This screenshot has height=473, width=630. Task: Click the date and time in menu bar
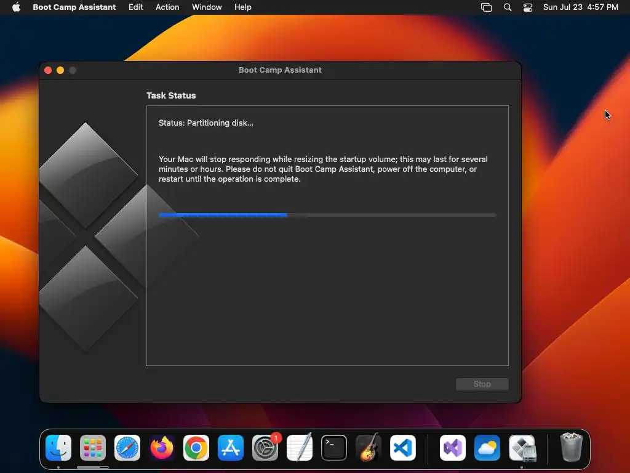pos(581,7)
